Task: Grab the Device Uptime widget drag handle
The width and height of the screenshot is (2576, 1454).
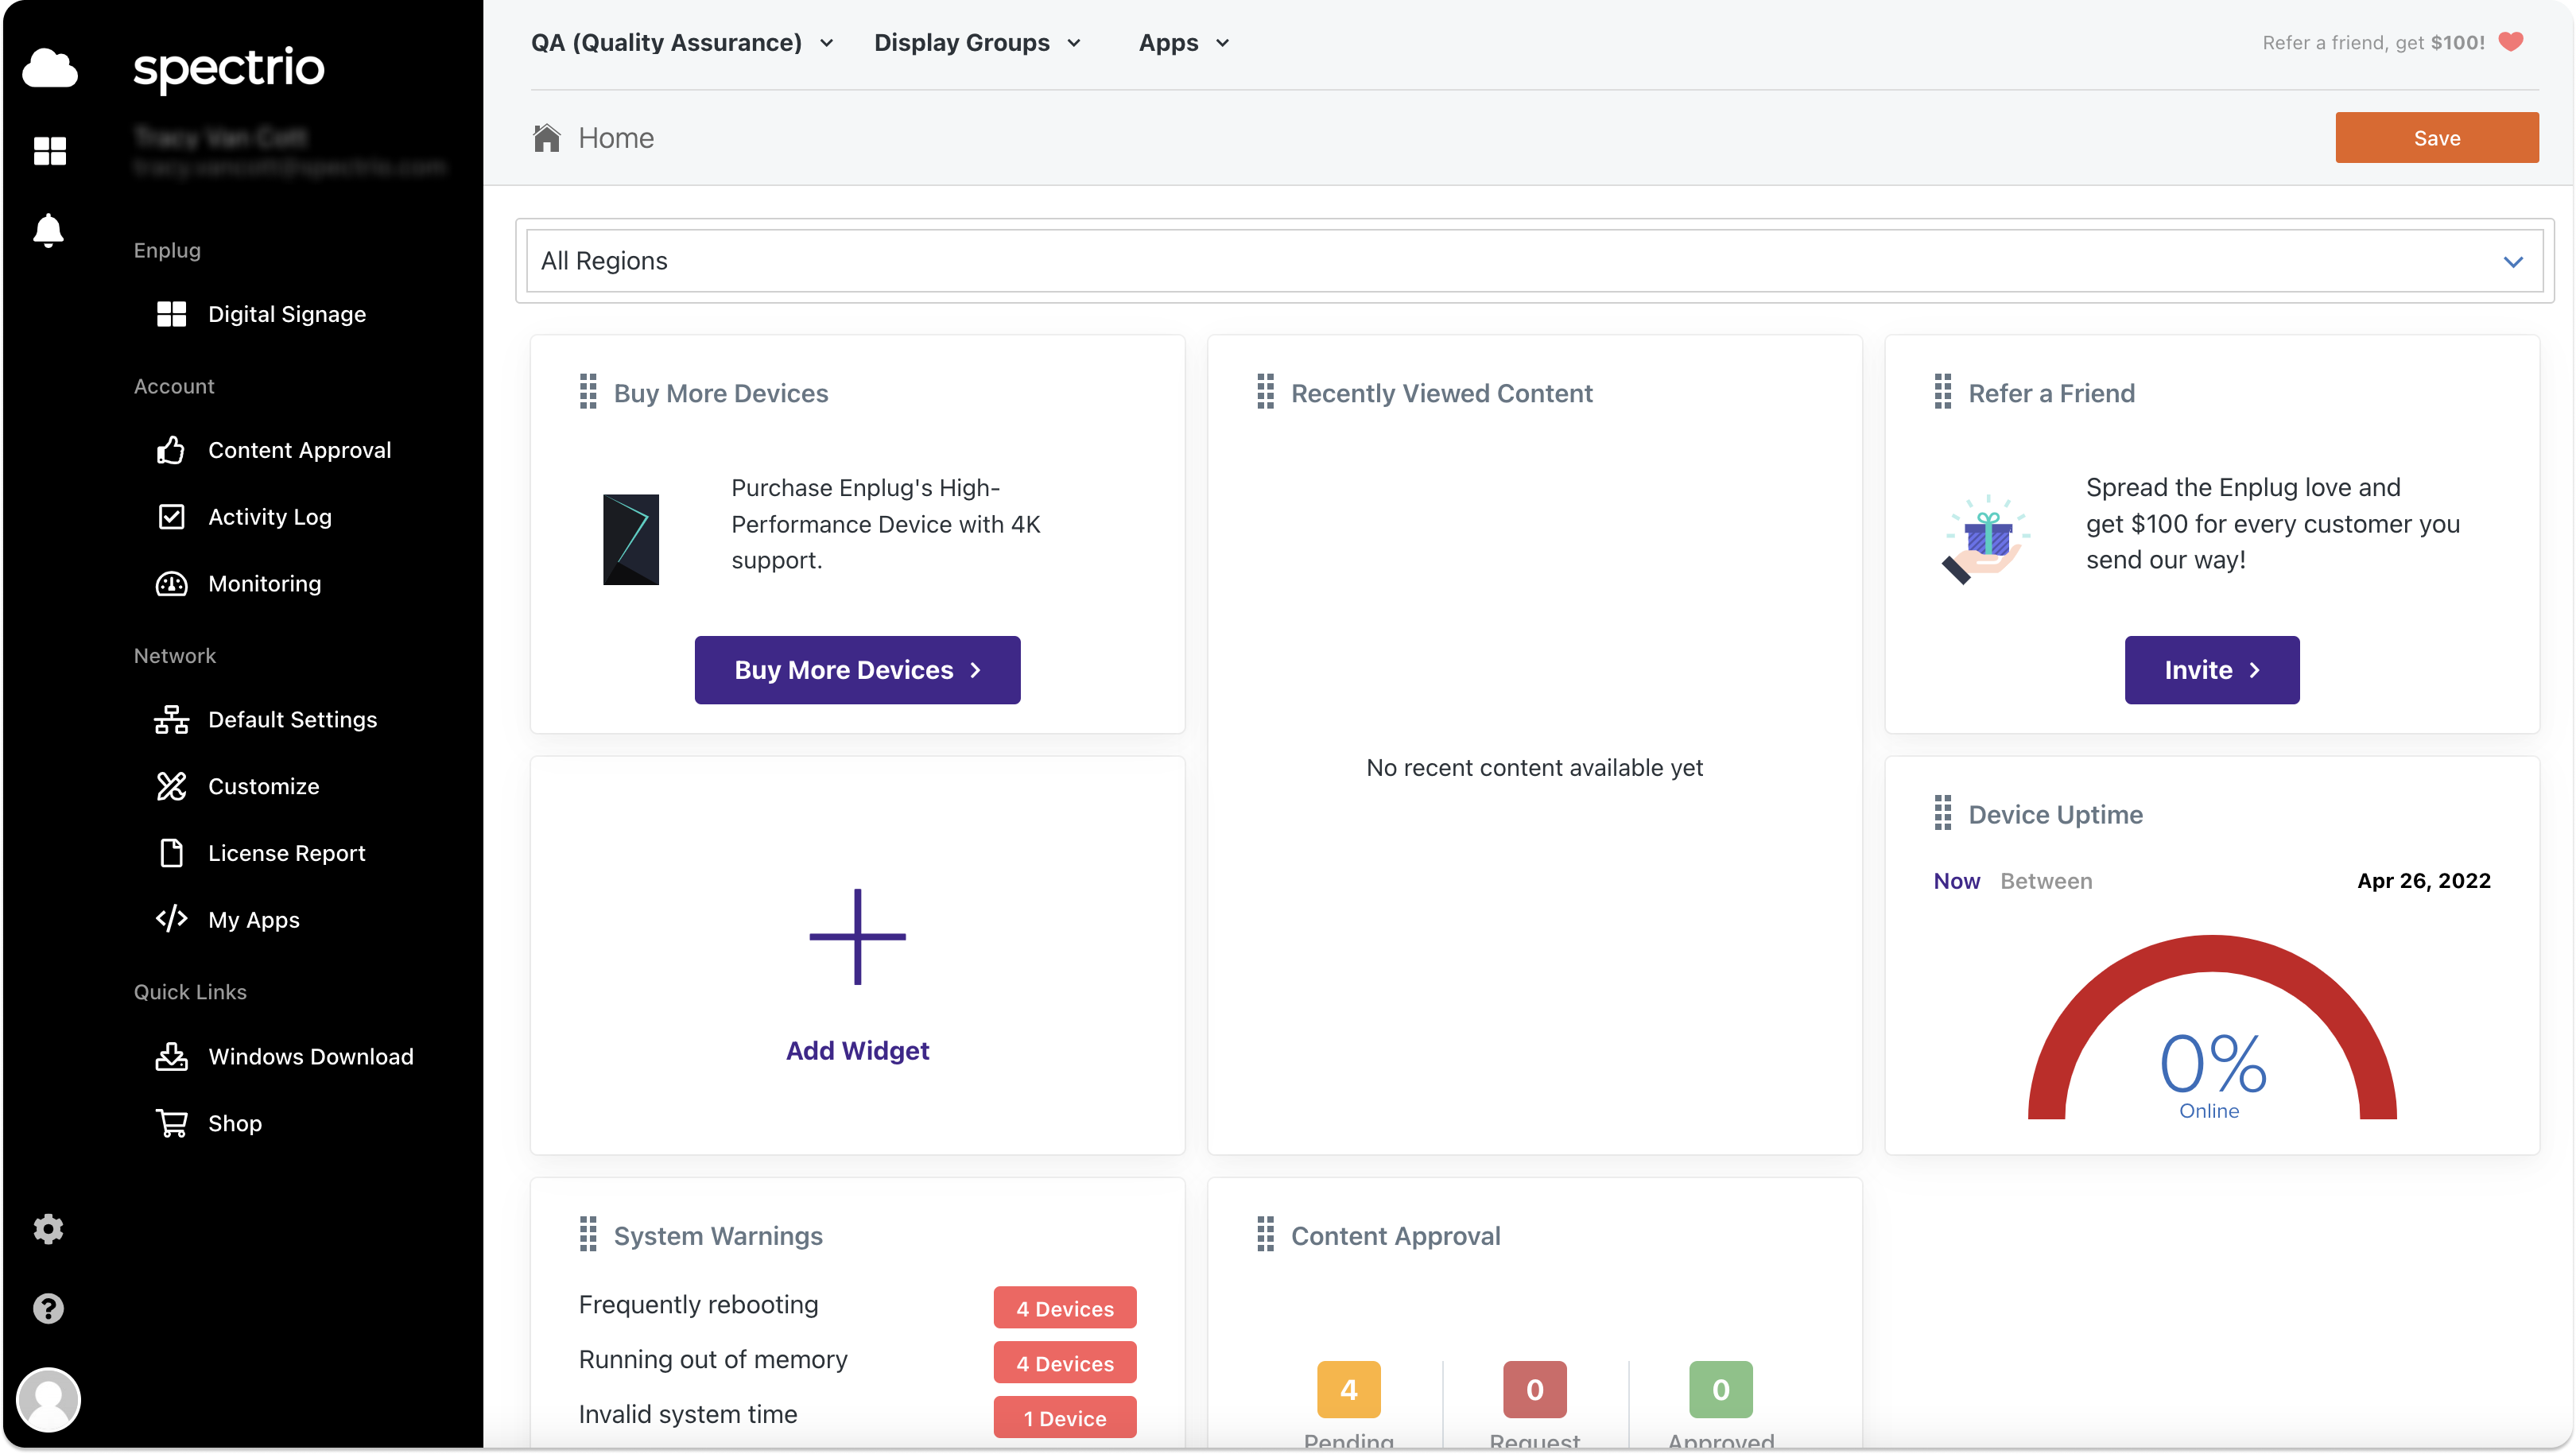Action: [x=1942, y=813]
